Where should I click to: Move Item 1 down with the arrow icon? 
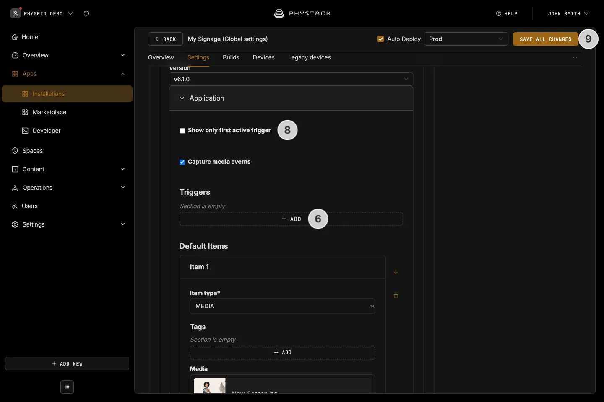tap(396, 272)
